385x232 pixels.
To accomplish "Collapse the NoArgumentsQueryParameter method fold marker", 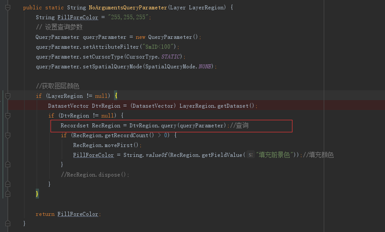I will click(x=8, y=8).
